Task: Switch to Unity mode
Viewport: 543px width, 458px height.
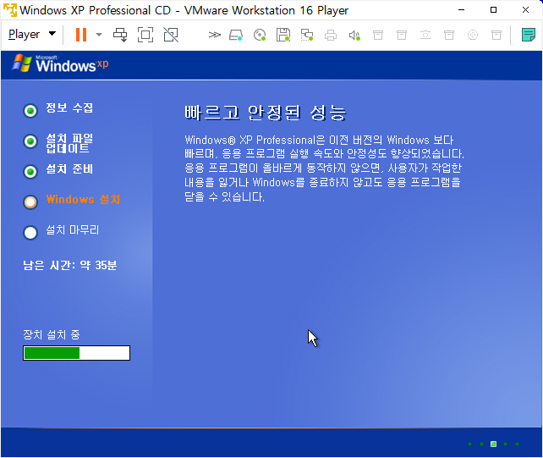Action: tap(171, 35)
